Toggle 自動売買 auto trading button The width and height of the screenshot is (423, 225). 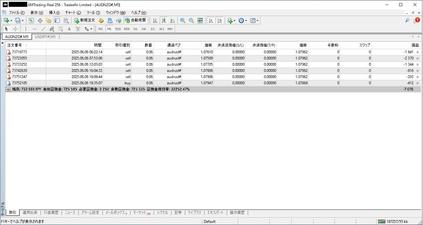click(135, 20)
